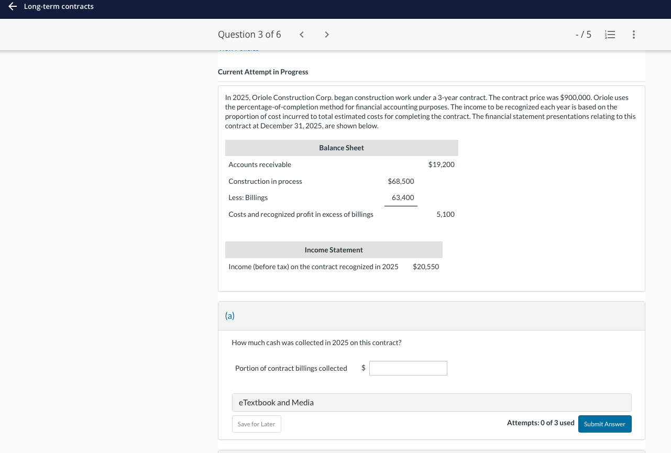The image size is (671, 453).
Task: Click the Balance Sheet table header
Action: pyautogui.click(x=342, y=148)
